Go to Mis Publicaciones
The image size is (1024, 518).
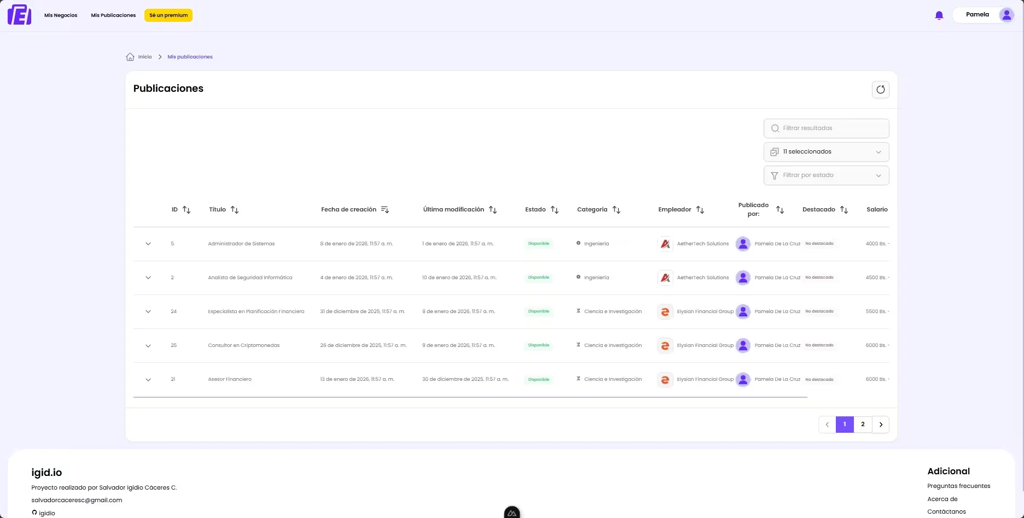pos(113,15)
